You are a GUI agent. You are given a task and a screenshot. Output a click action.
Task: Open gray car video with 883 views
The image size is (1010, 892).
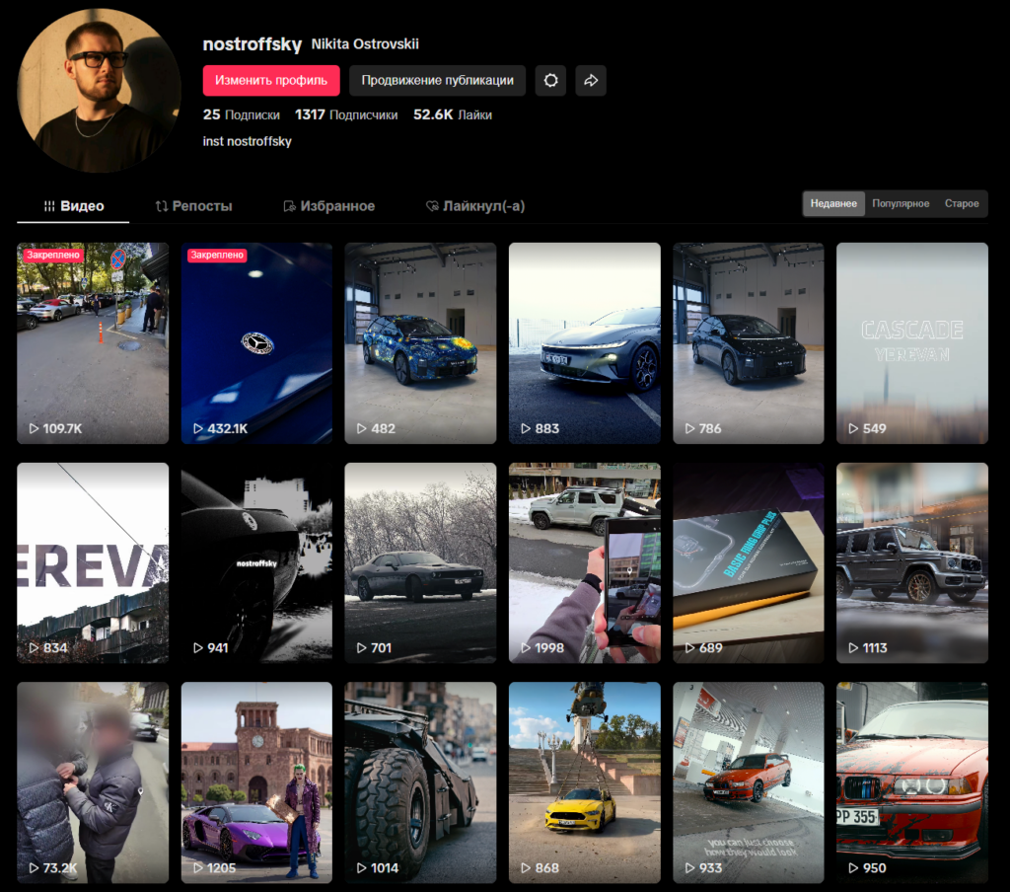[x=584, y=342]
